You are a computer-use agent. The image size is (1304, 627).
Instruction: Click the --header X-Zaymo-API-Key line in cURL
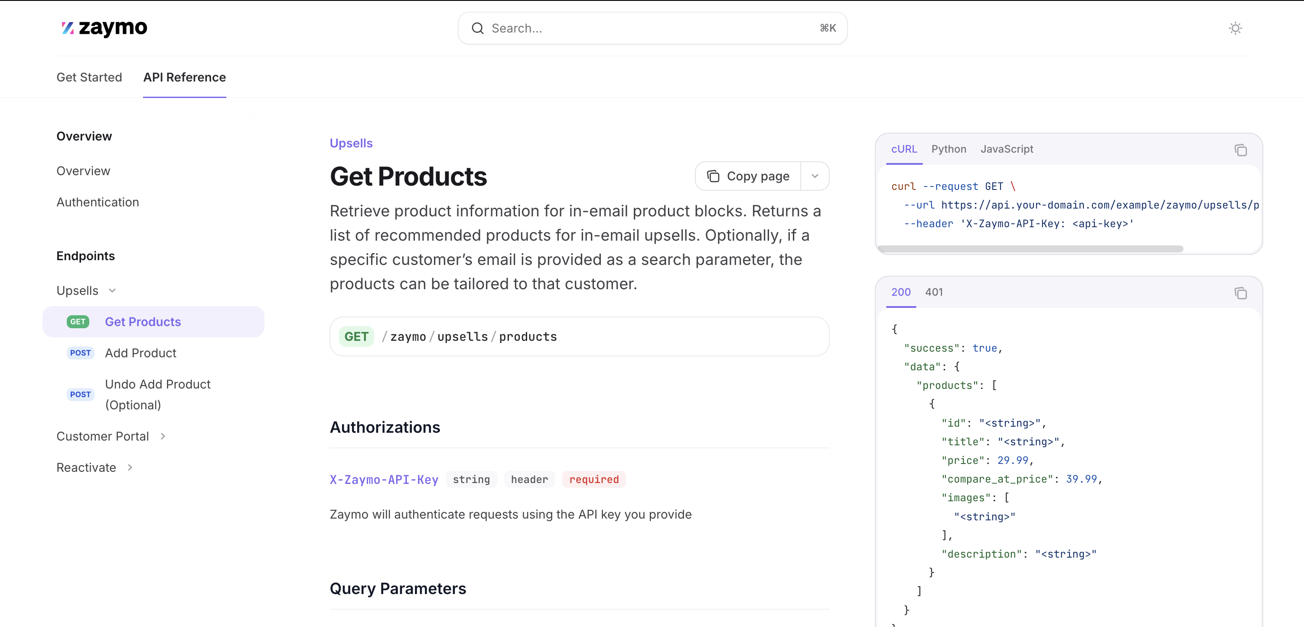tap(1018, 224)
